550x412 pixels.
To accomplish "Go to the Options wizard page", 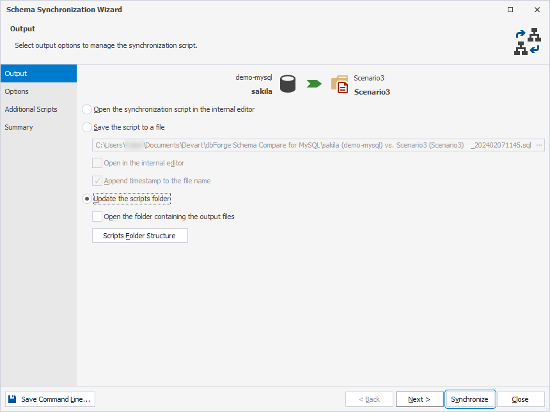I will [38, 91].
